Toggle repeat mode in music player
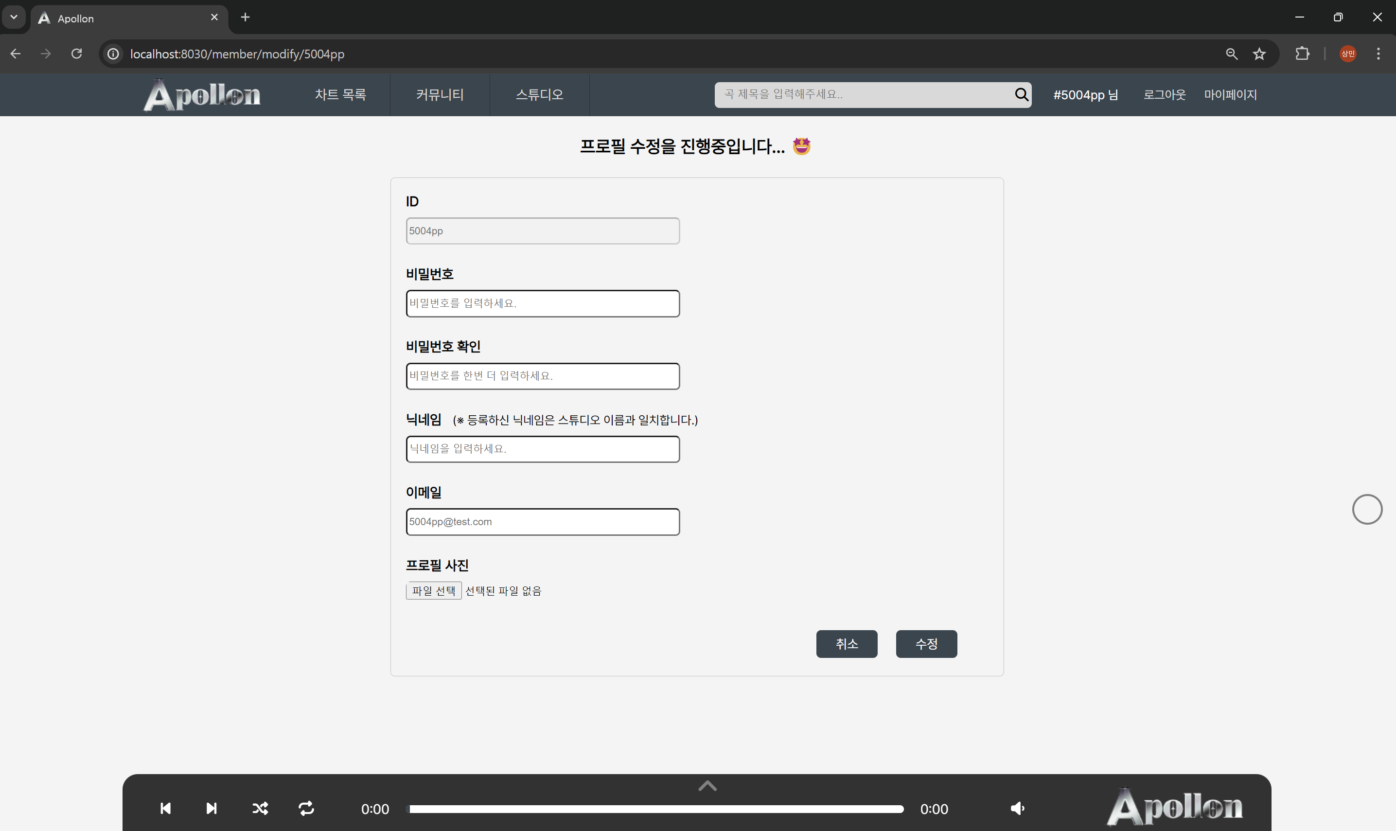 click(x=306, y=808)
